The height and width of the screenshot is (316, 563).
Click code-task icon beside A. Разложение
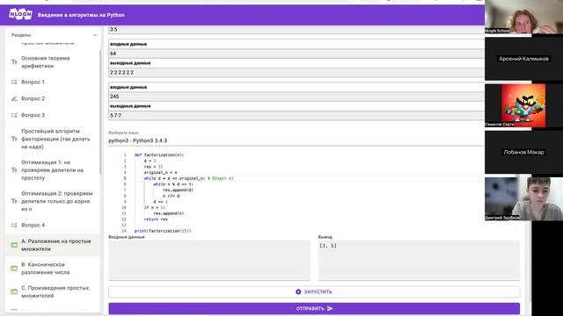coord(14,245)
